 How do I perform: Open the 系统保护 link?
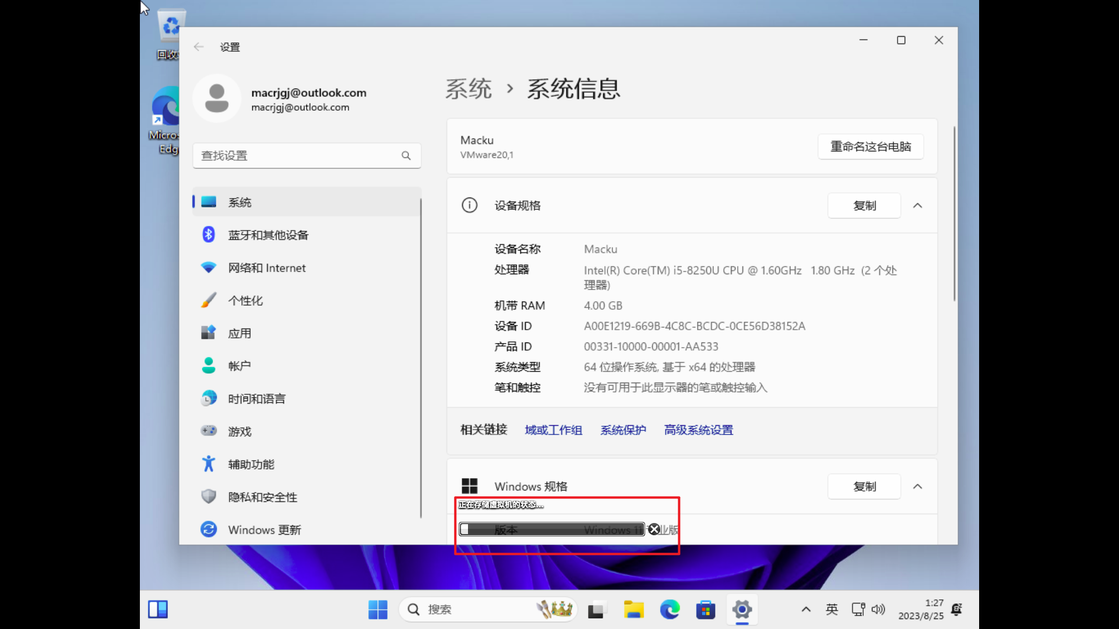click(x=623, y=430)
